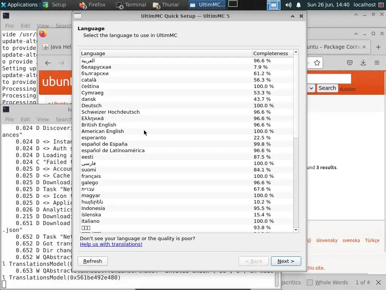Select the français language row
Viewport: 386px width, 290px height.
pyautogui.click(x=187, y=176)
